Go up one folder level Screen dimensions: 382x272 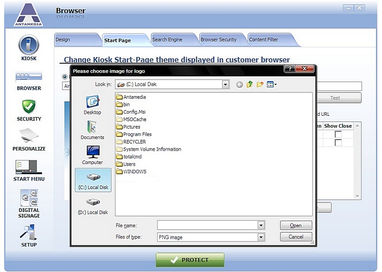tap(250, 84)
